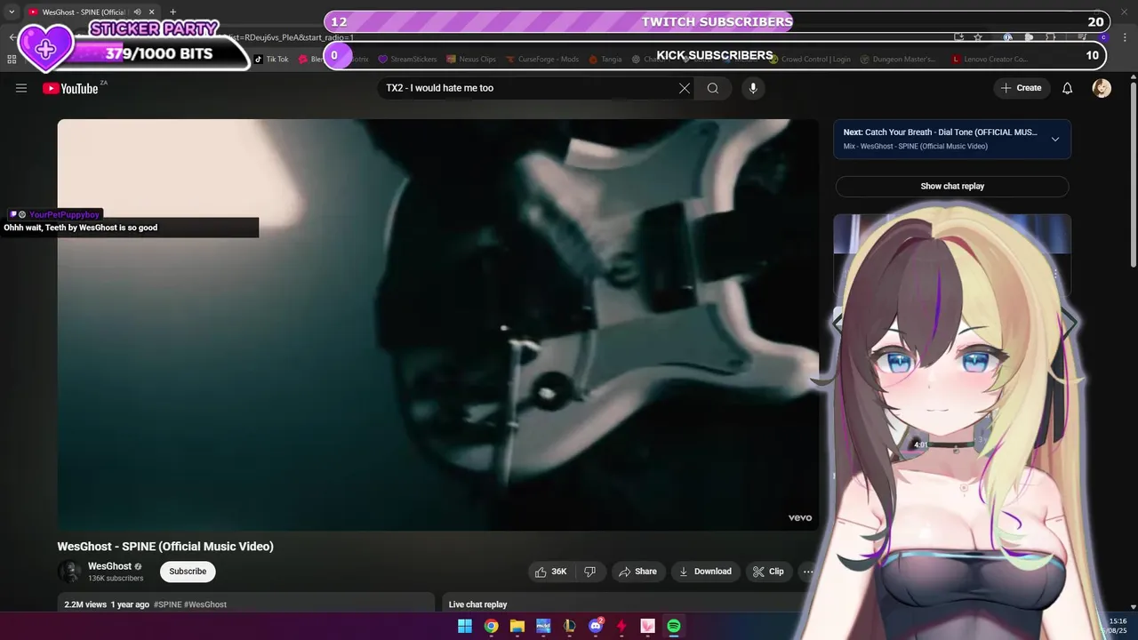Open the browser apps grid shortcut
Viewport: 1138px width, 640px height.
point(12,60)
